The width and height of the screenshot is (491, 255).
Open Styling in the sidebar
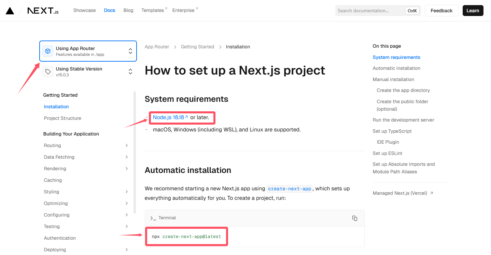pyautogui.click(x=52, y=192)
